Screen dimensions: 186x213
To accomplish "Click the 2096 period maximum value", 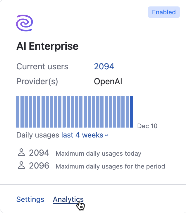I will [x=39, y=166].
